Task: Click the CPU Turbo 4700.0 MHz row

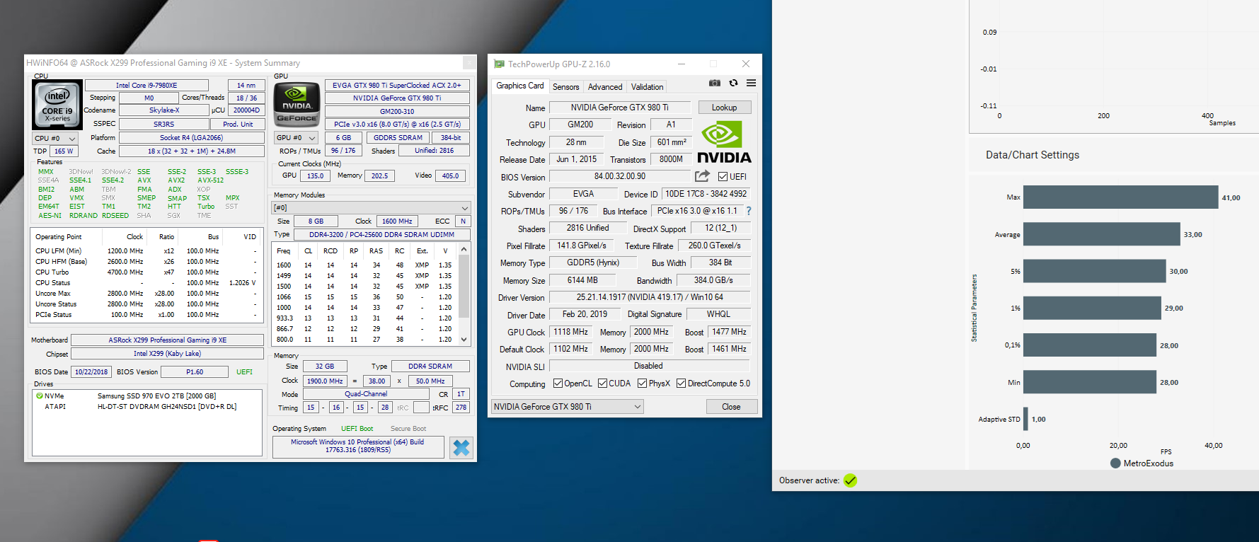Action: (147, 272)
